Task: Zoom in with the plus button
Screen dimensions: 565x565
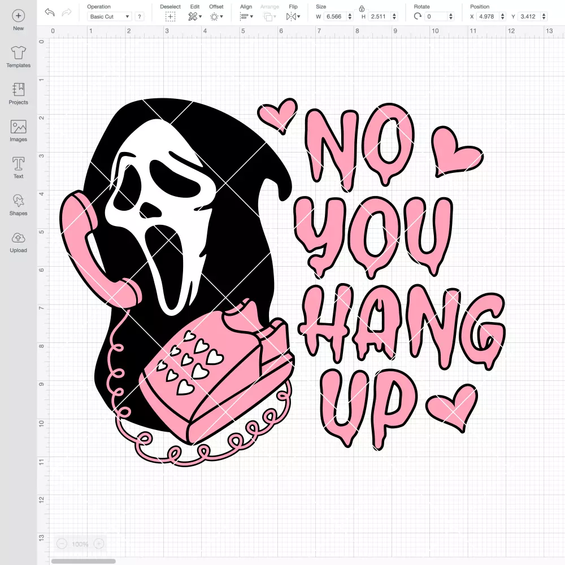Action: 99,544
